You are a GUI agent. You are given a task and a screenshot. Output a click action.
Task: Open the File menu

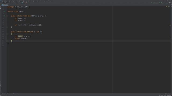[x=3, y=1]
